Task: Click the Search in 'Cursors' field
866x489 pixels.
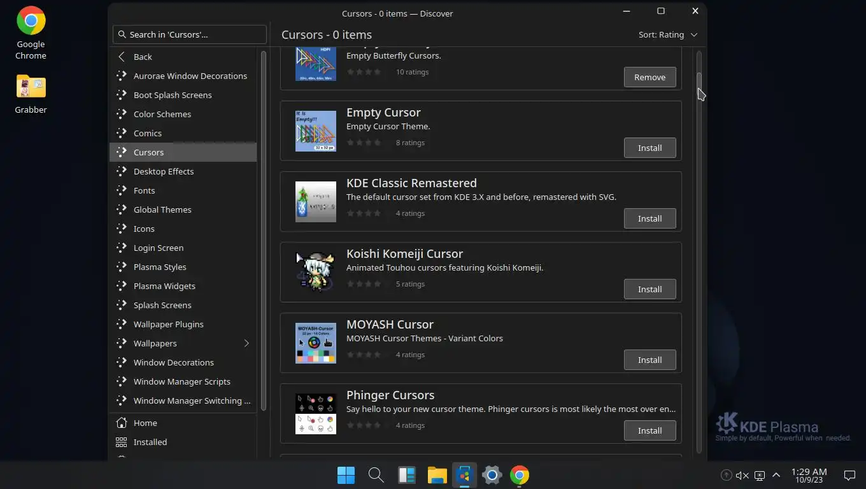Action: point(189,34)
